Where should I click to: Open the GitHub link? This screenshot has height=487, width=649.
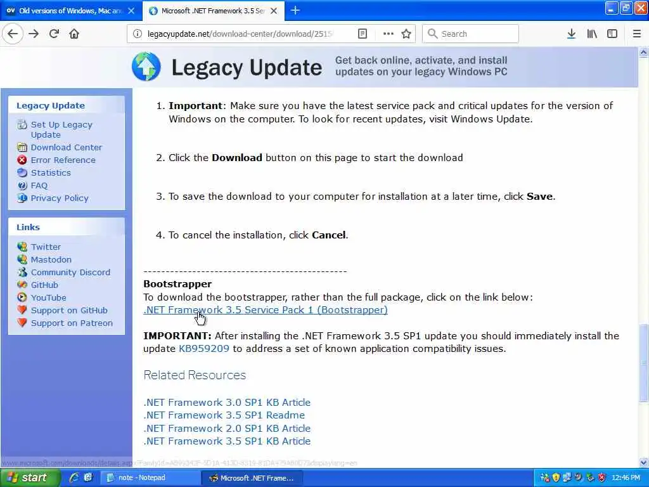coord(44,285)
